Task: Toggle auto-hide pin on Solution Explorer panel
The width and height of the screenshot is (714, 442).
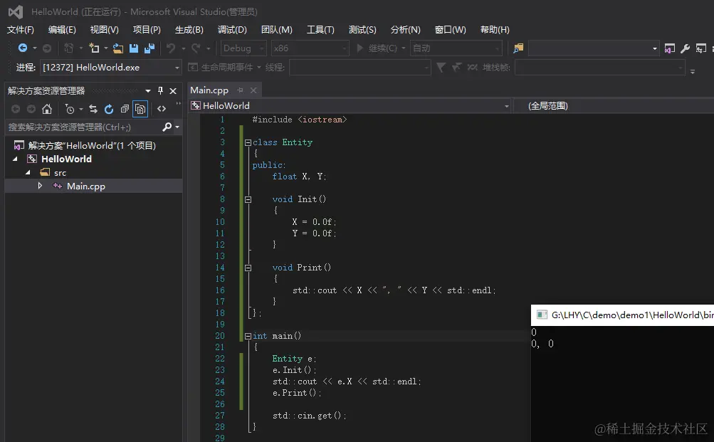Action: (160, 90)
